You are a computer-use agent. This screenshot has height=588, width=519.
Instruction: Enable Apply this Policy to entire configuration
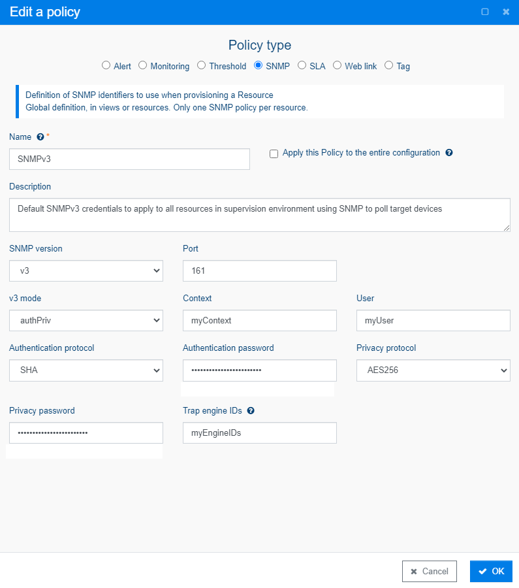[x=274, y=154]
